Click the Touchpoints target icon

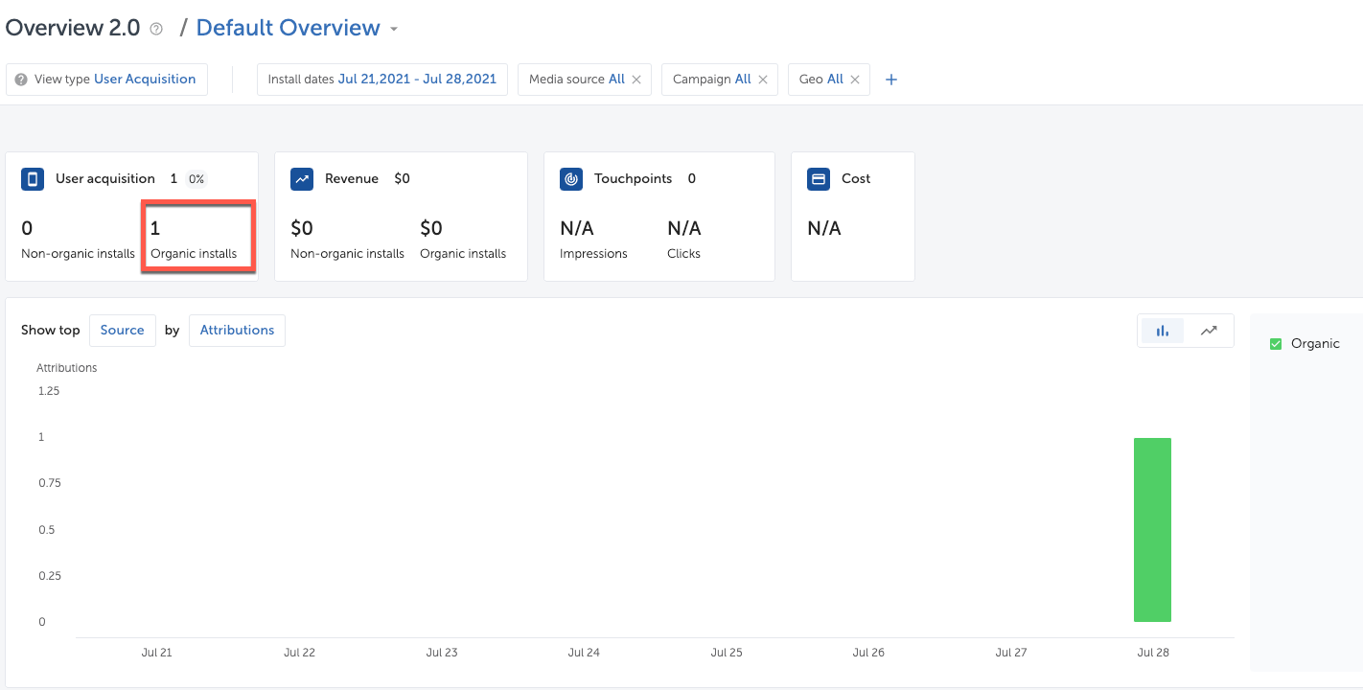(x=571, y=179)
